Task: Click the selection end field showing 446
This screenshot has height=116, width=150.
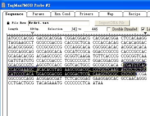Action: 91,29
